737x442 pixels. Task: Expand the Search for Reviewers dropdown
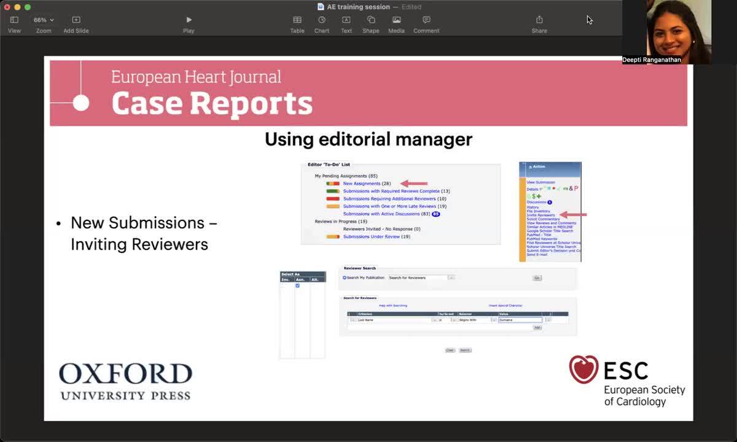click(451, 277)
